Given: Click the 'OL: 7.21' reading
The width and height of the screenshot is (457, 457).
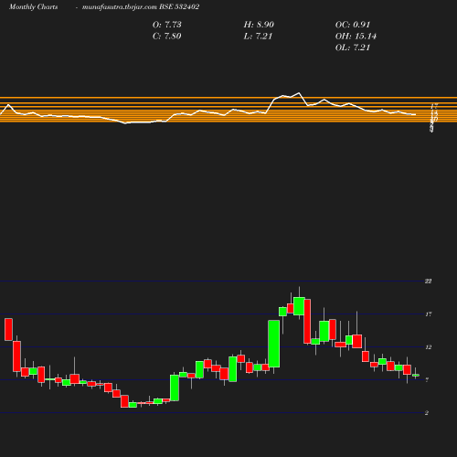Looking at the screenshot, I should point(353,48).
